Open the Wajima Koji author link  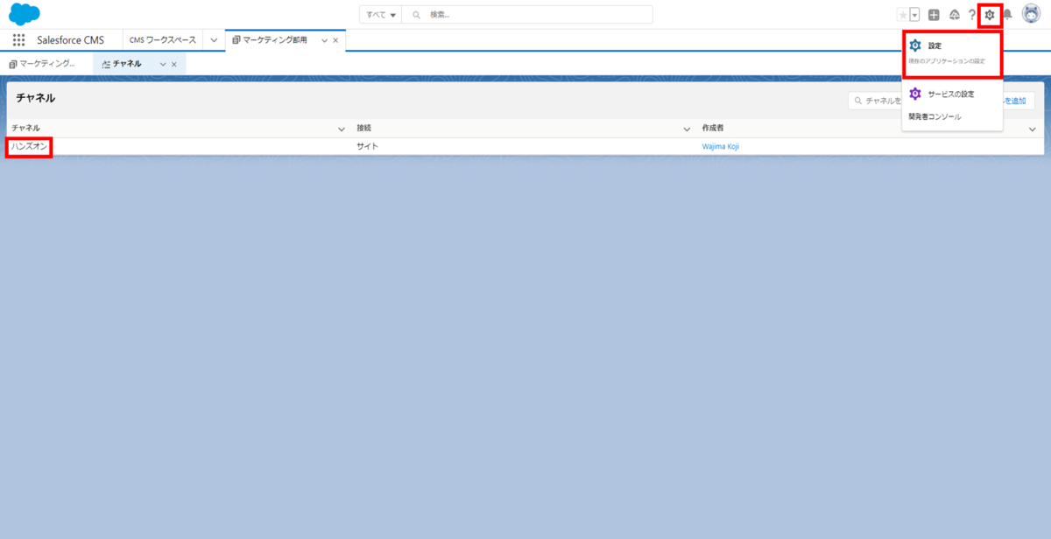coord(721,147)
